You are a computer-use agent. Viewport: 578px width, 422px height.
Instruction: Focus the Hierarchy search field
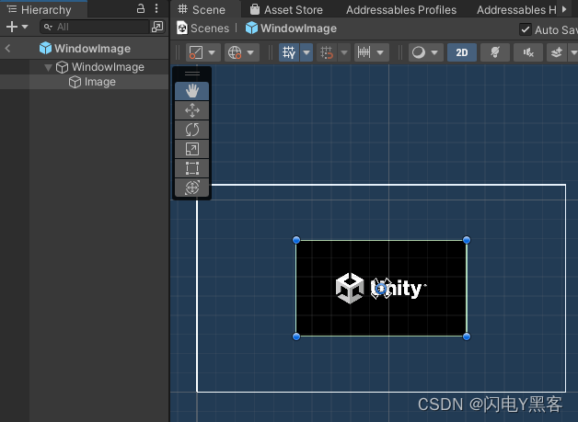(x=95, y=27)
